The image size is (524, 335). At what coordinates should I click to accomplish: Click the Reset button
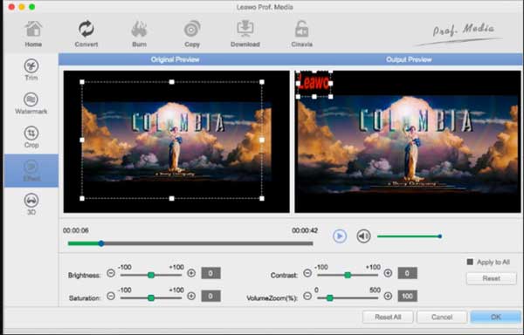tap(491, 278)
